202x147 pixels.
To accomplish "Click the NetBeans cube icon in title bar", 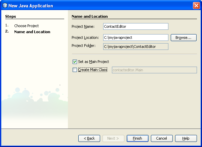I will pyautogui.click(x=5, y=6).
